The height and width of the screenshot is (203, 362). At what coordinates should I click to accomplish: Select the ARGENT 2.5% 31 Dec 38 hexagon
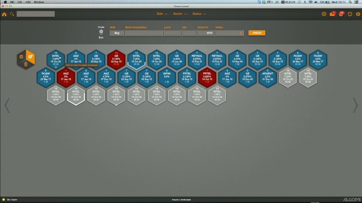pyautogui.click(x=268, y=77)
